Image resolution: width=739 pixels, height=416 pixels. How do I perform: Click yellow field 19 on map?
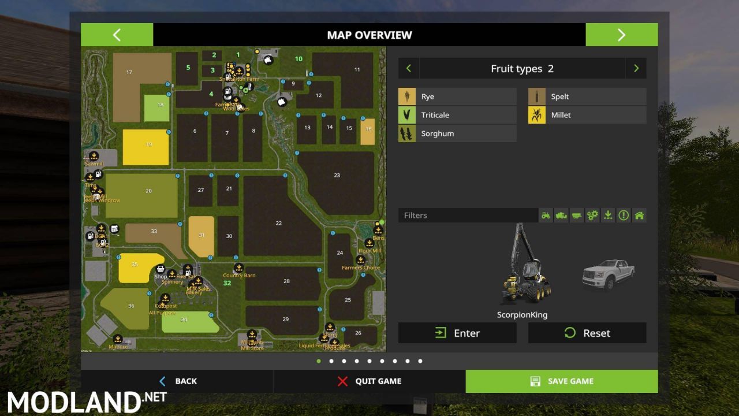pyautogui.click(x=145, y=147)
